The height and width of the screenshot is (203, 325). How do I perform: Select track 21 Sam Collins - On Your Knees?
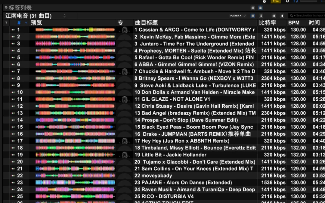pyautogui.click(x=194, y=169)
